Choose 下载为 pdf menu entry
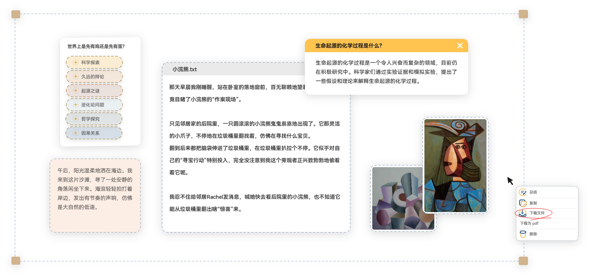The image size is (590, 278). point(547,224)
